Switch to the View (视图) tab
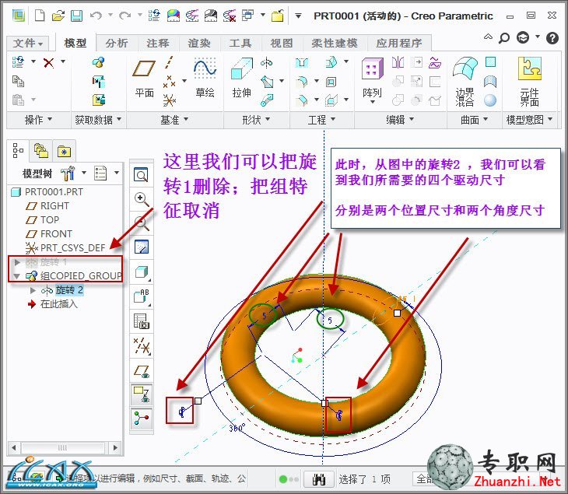568x494 pixels. point(282,43)
